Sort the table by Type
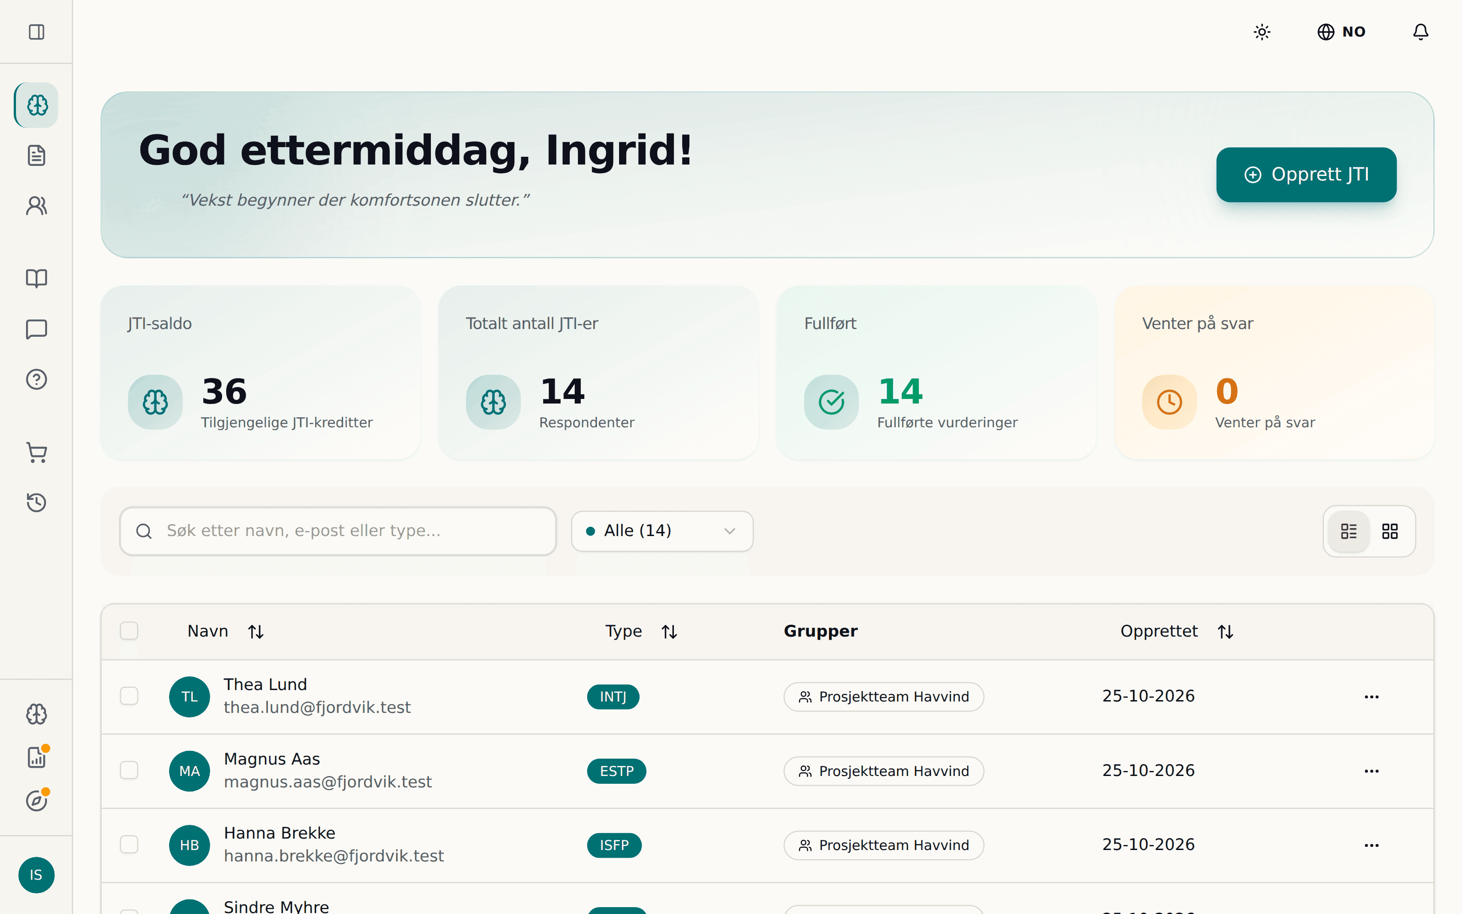The height and width of the screenshot is (914, 1462). pos(641,631)
